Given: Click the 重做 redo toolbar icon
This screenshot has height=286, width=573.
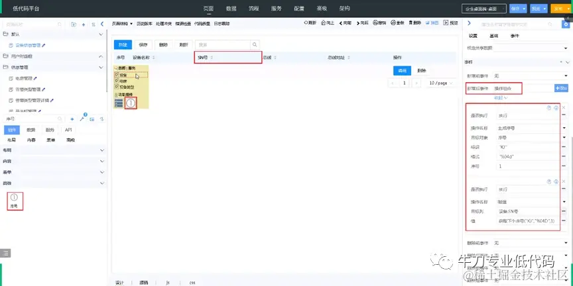Looking at the screenshot, I should point(397,23).
